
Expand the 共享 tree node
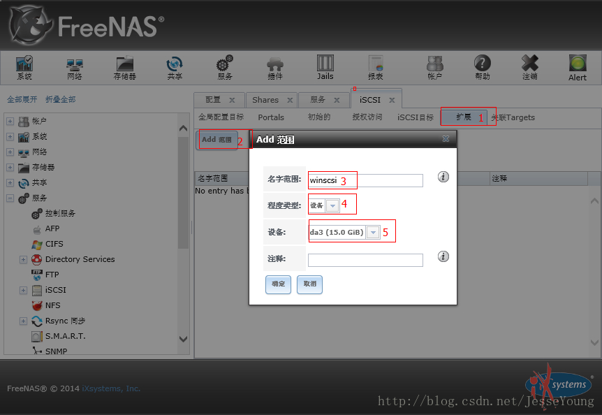[10, 183]
